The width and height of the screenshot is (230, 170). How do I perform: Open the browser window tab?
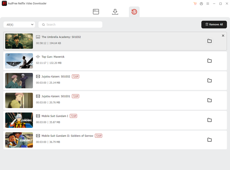click(x=96, y=12)
